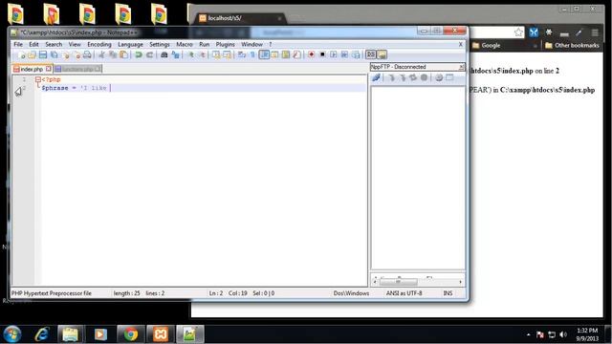Viewport: 612px width, 344px height.
Task: Open the Google bookmark in Chrome
Action: (487, 45)
